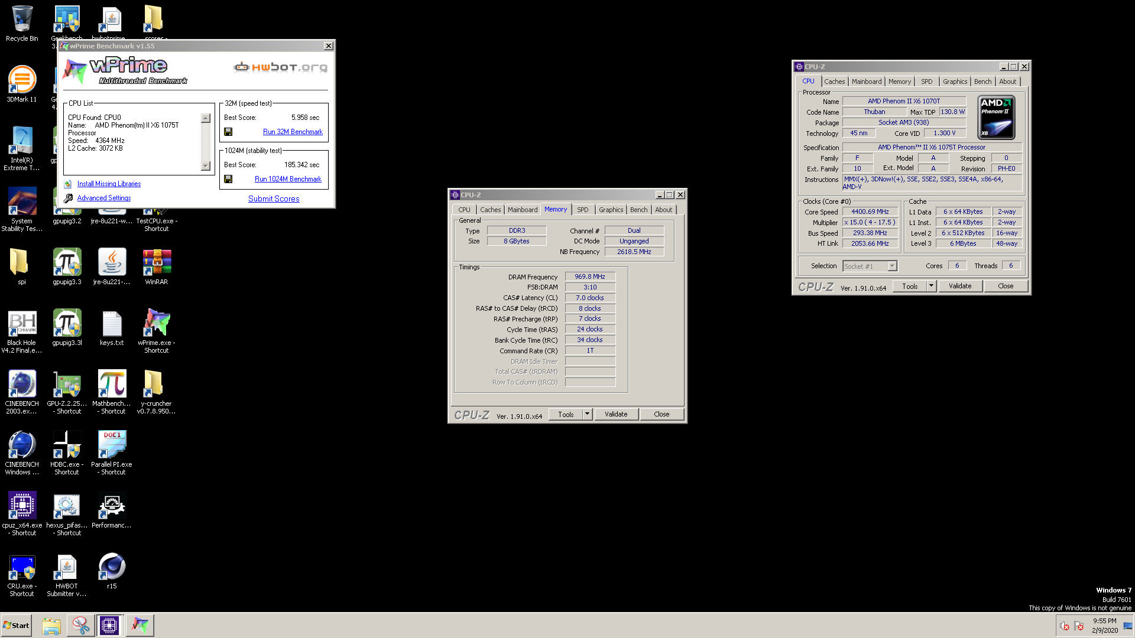Screen dimensions: 1135x638
Task: Open the Memory tab in right CPU-Z window
Action: point(899,82)
